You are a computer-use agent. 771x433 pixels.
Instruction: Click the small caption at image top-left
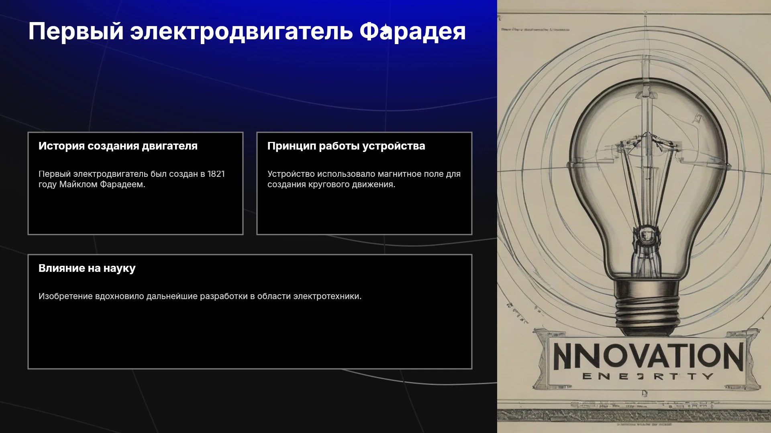click(535, 30)
